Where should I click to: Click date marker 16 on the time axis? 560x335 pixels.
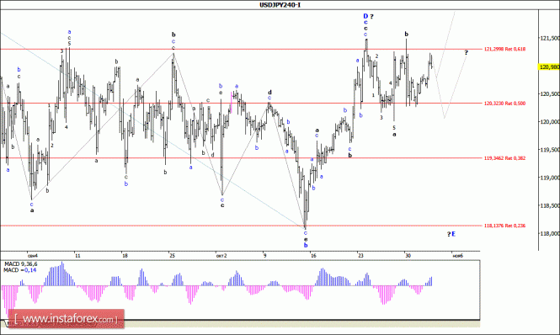point(313,255)
